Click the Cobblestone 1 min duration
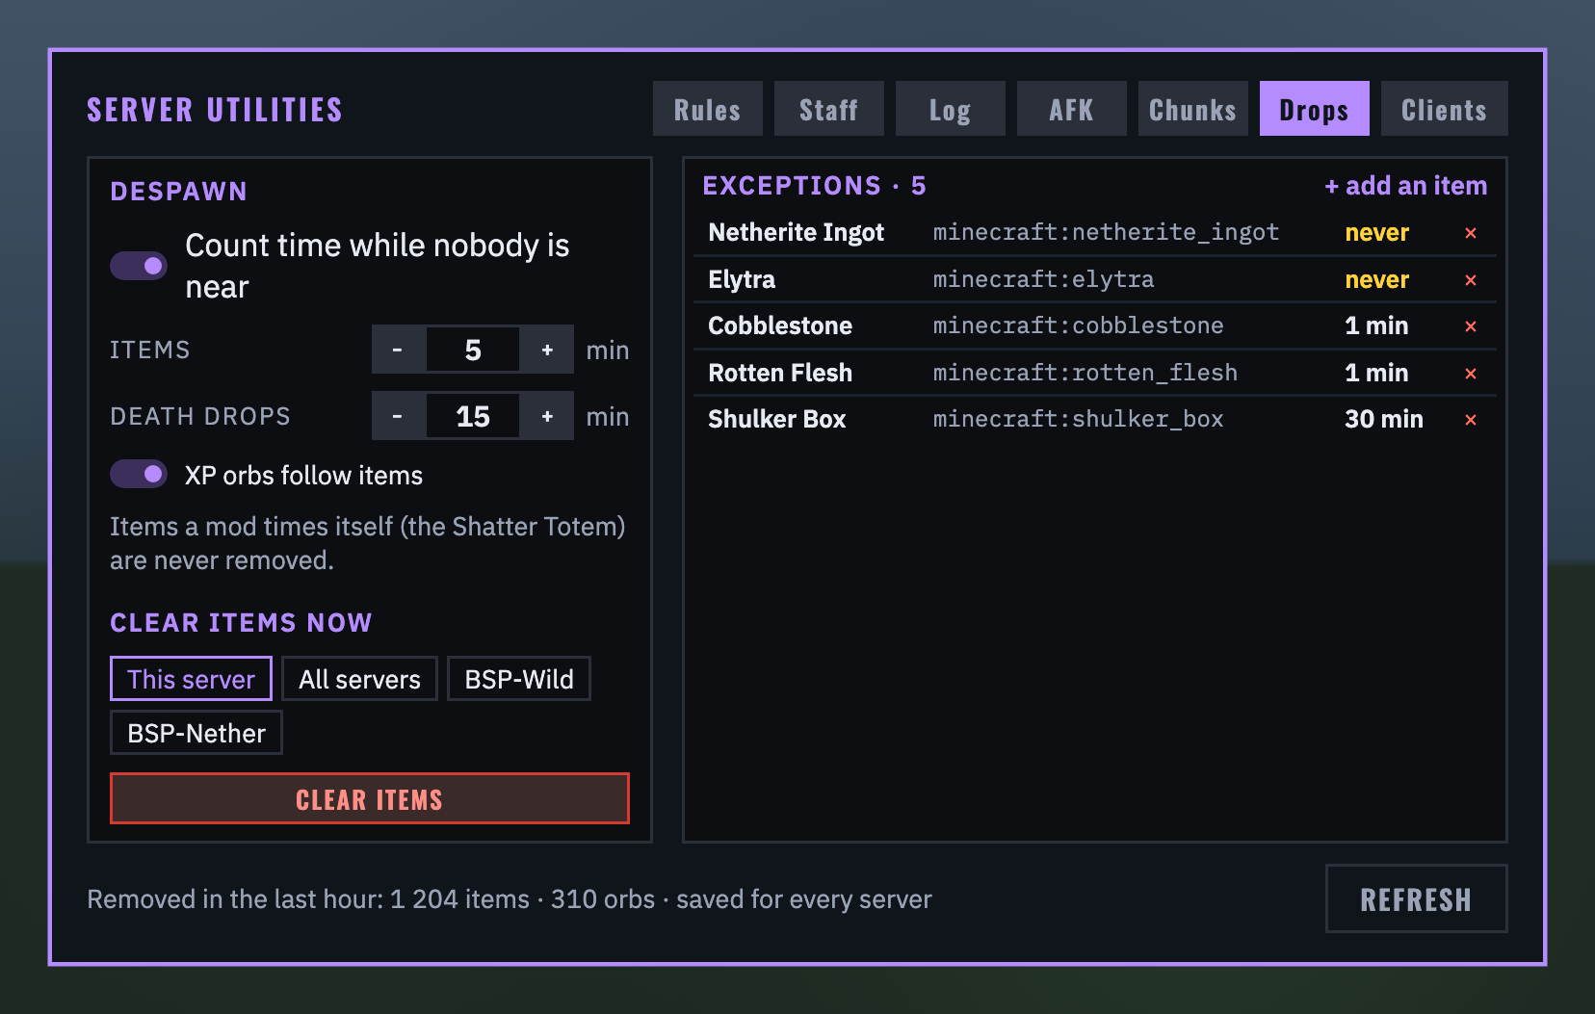 pos(1377,326)
